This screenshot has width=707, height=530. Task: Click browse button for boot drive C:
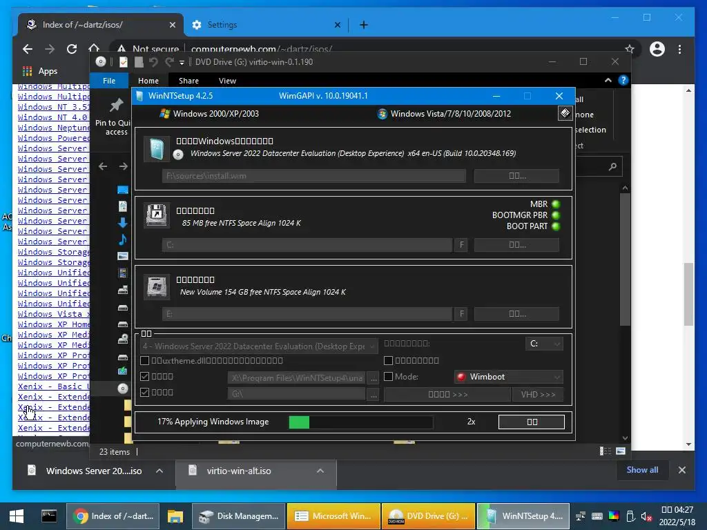click(516, 245)
